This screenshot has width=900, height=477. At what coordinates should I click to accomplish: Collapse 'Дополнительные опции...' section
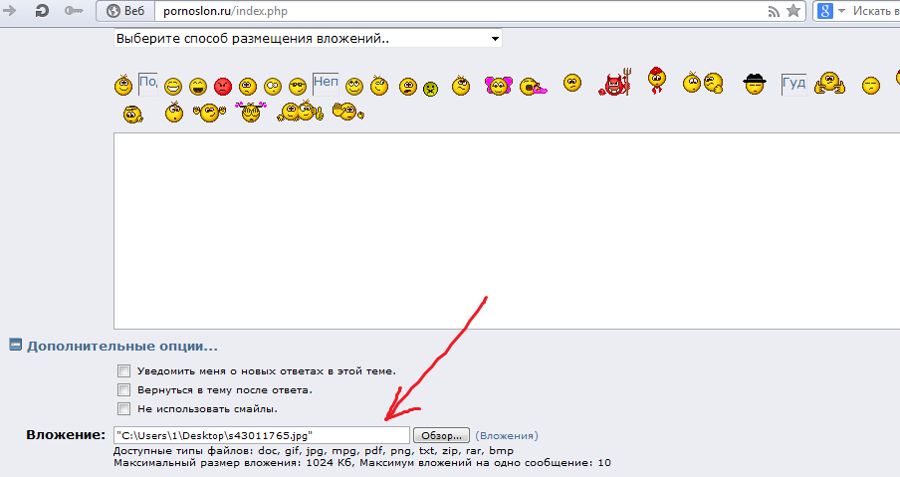[16, 345]
